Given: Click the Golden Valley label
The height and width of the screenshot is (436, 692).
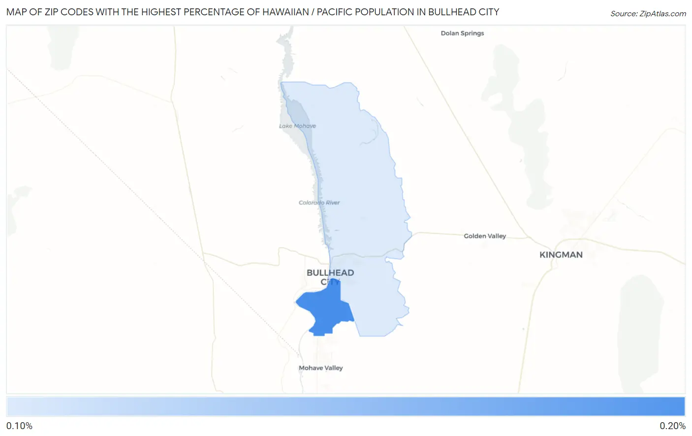Looking at the screenshot, I should pyautogui.click(x=485, y=236).
